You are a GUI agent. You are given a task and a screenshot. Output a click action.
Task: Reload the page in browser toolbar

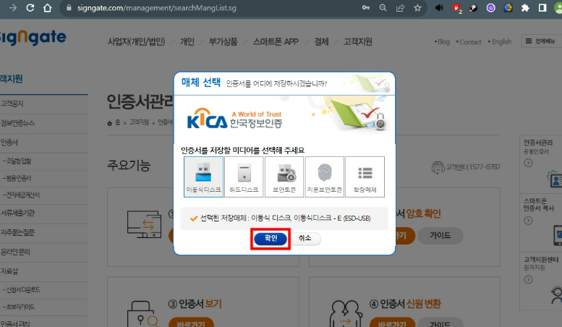coord(30,7)
